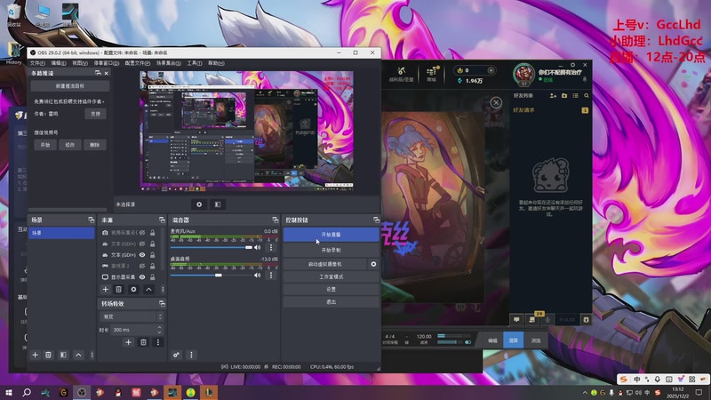Click the 时长 300 ms duration stepper

click(159, 330)
